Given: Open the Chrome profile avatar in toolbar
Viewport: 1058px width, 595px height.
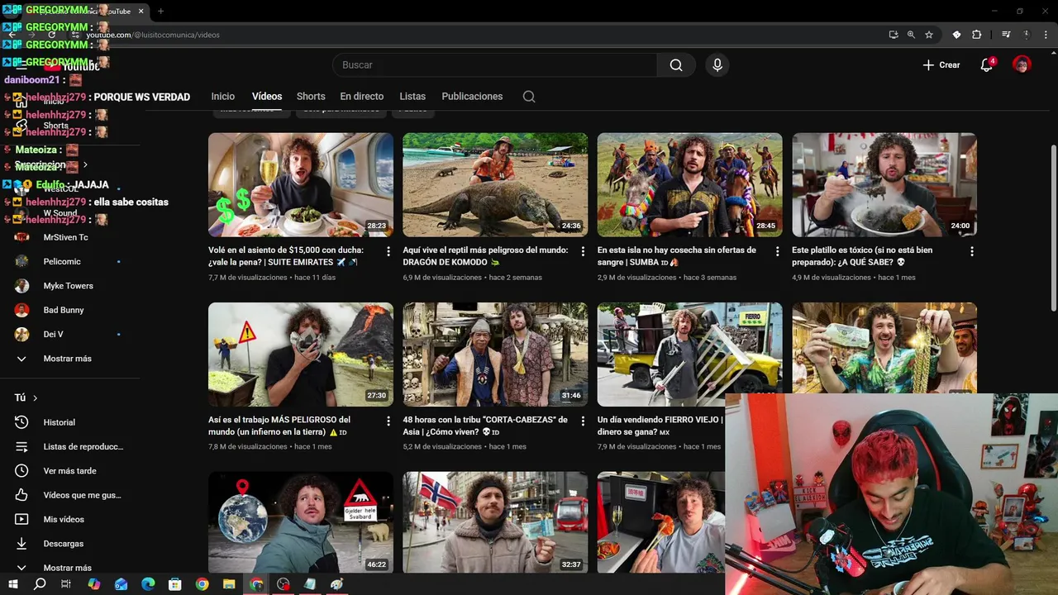Looking at the screenshot, I should [x=1027, y=35].
